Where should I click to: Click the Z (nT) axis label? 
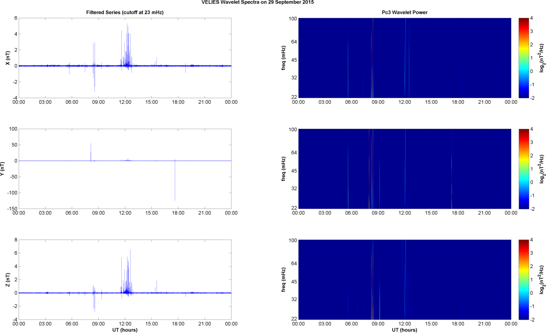[7, 279]
